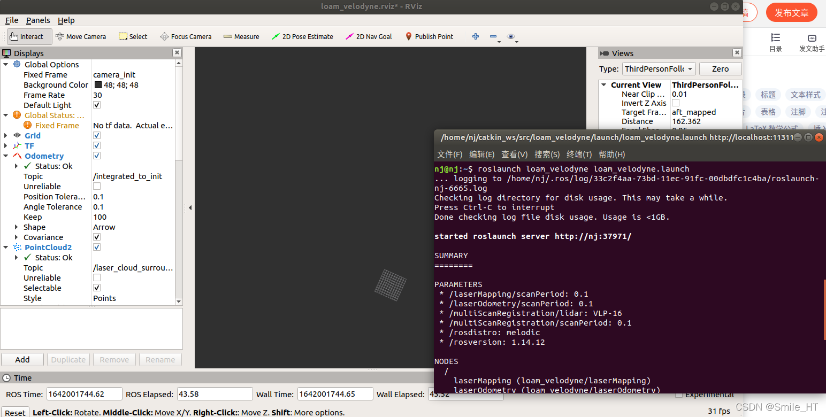This screenshot has height=417, width=826.
Task: Activate the Focus Camera tool
Action: coord(186,36)
